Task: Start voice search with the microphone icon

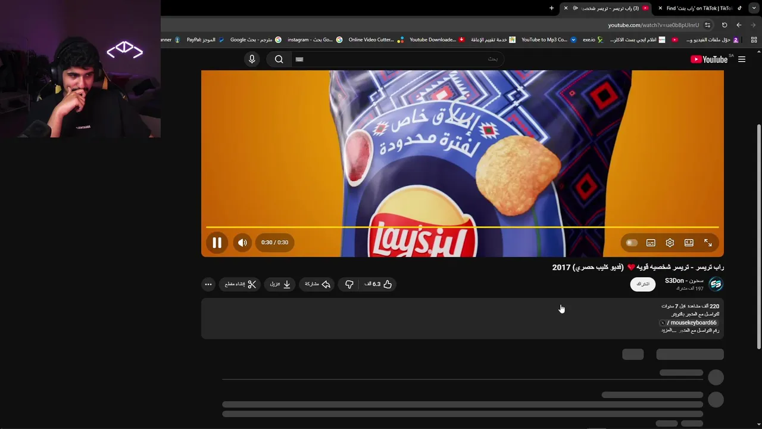Action: click(252, 59)
